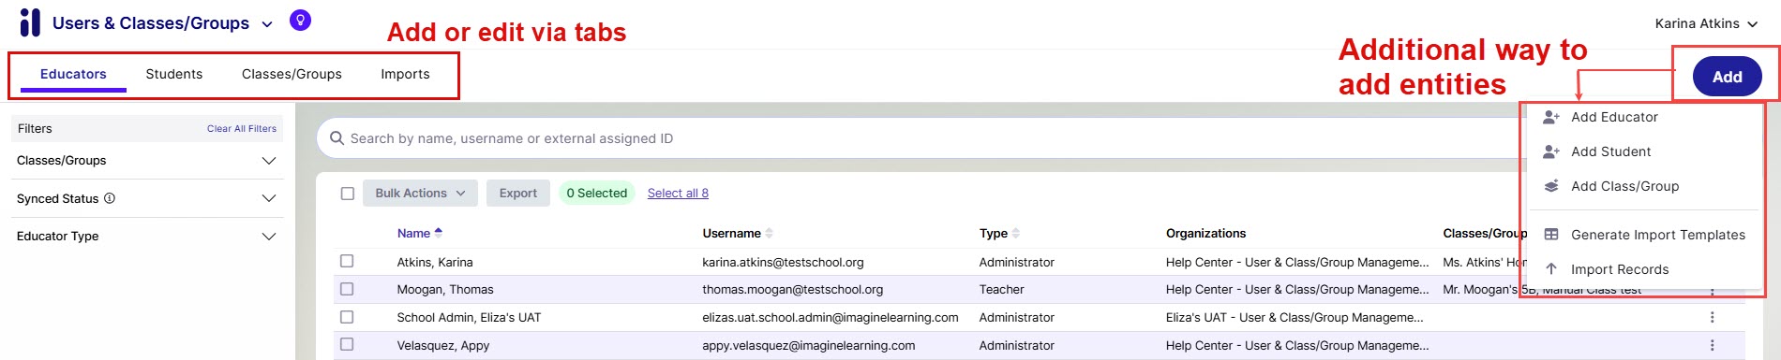Check the box for School Admin, Eliza's UAT

[x=347, y=317]
